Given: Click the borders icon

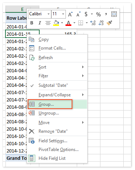Looking at the screenshot, I should (x=80, y=23).
